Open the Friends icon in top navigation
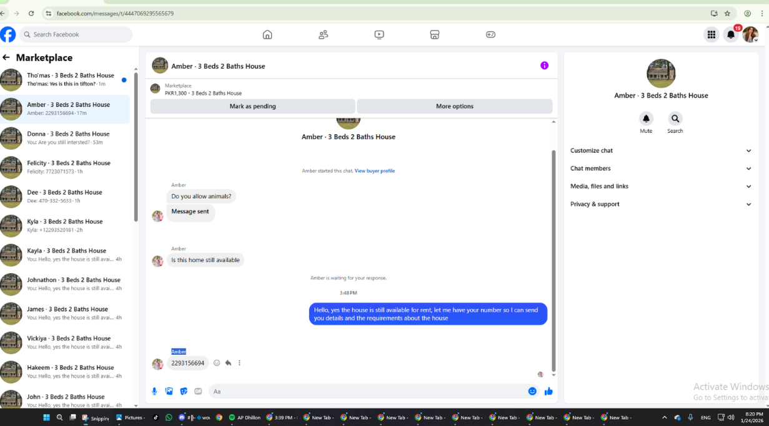 coord(323,35)
